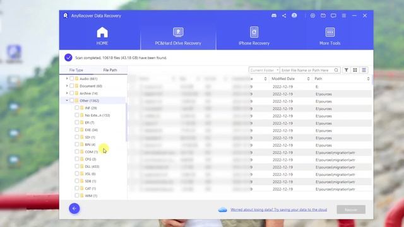The height and width of the screenshot is (227, 404).
Task: Click the EXE folder icon
Action: (82, 130)
